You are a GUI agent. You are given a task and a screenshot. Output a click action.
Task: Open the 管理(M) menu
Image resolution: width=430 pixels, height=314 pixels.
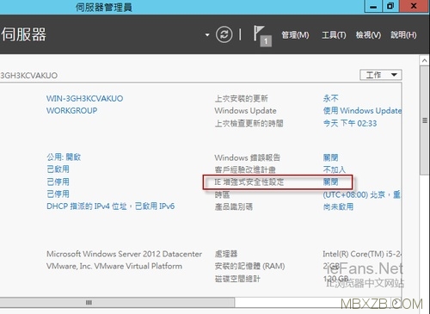point(295,35)
